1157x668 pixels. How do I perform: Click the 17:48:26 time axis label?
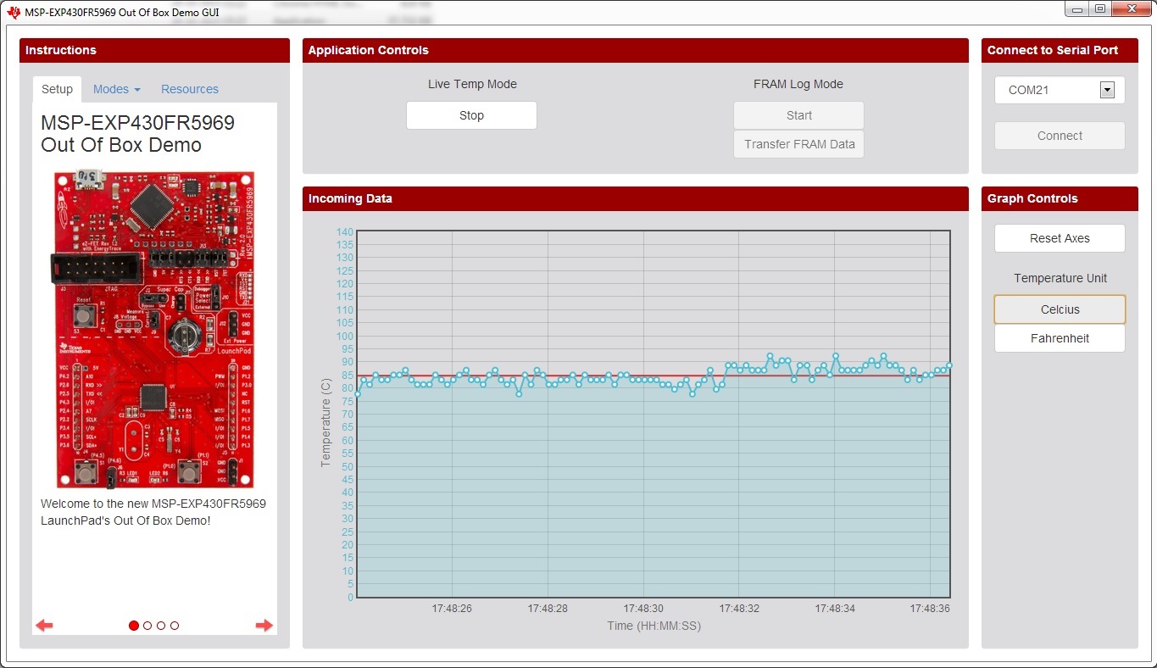tap(452, 609)
